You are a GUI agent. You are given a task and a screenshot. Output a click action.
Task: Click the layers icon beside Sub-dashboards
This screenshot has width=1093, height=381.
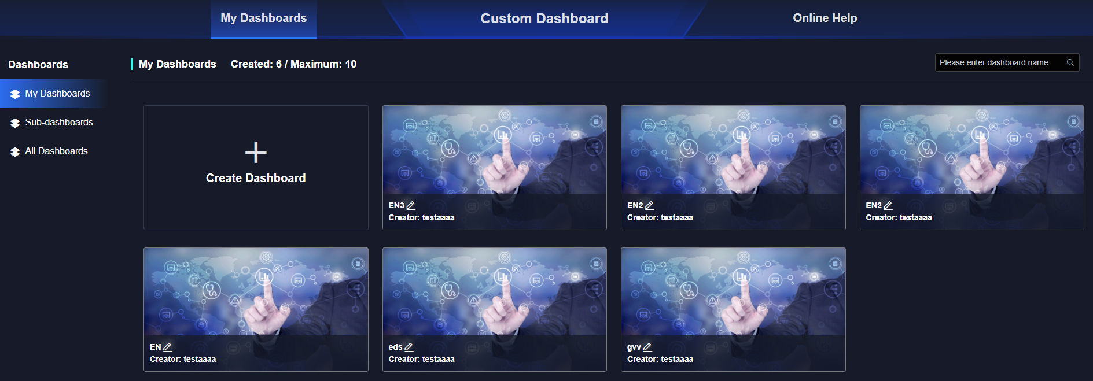pos(15,123)
